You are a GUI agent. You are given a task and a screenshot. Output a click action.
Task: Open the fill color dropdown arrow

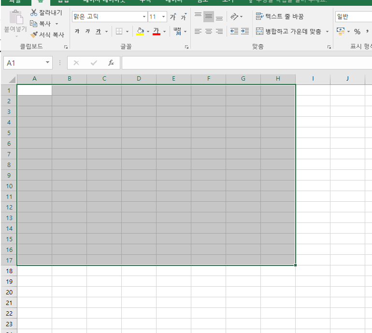tap(148, 31)
